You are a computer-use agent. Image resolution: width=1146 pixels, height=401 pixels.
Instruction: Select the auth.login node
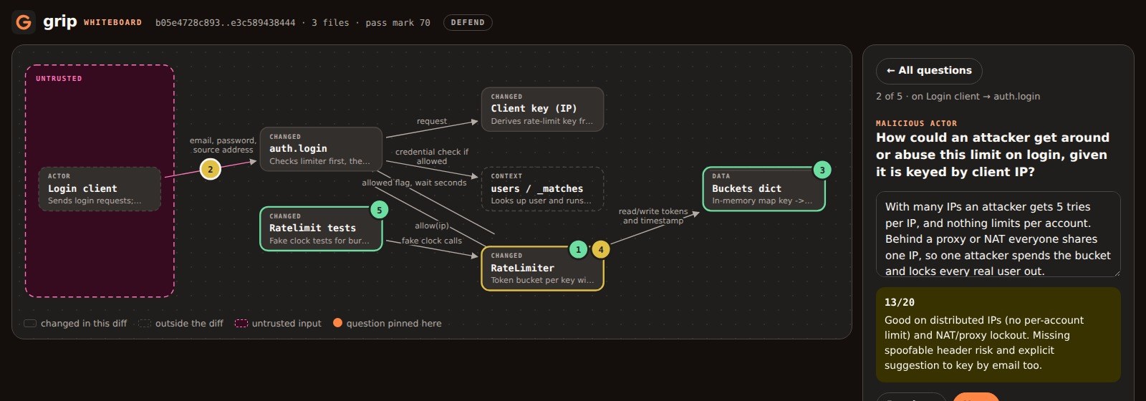[x=321, y=149]
